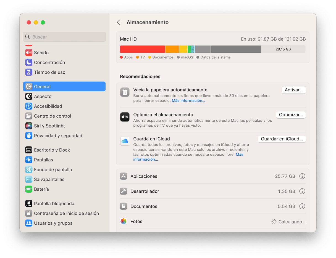Click the Escritorio y Dock icon
336x258 pixels.
29,150
